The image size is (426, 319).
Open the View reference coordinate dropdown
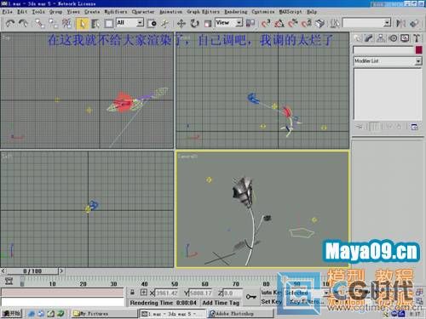[x=229, y=22]
